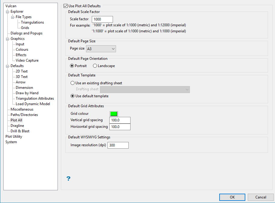This screenshot has width=275, height=203.
Task: Collapse the File Types tree node
Action: (13, 17)
